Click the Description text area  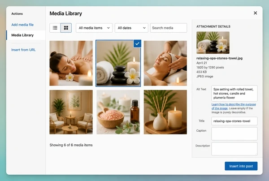[x=234, y=149]
